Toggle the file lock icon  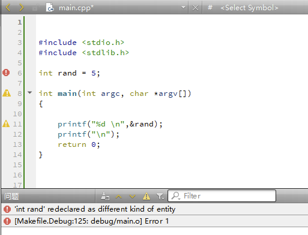[35, 8]
